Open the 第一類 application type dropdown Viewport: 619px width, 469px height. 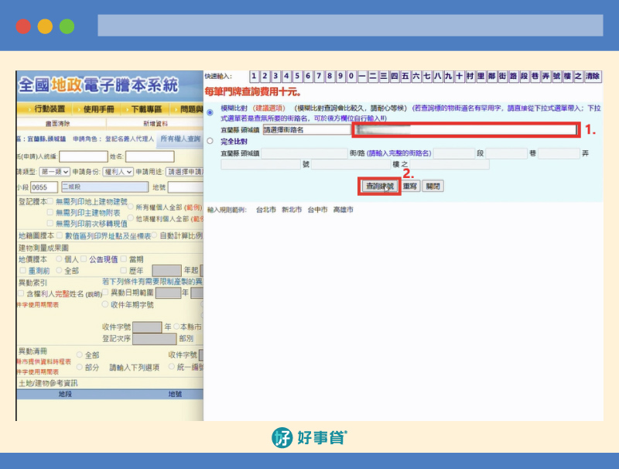coord(56,171)
